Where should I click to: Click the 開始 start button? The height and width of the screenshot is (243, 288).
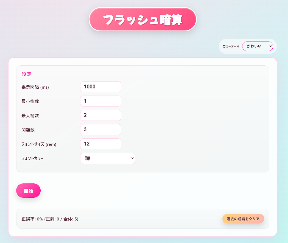pos(28,191)
